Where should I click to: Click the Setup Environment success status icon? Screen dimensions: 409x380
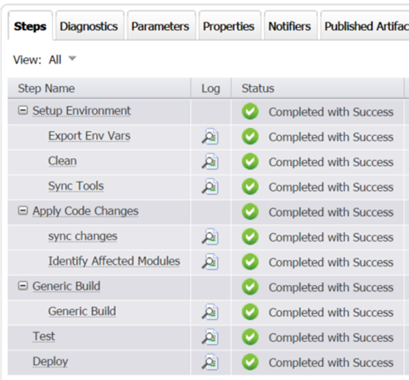250,111
